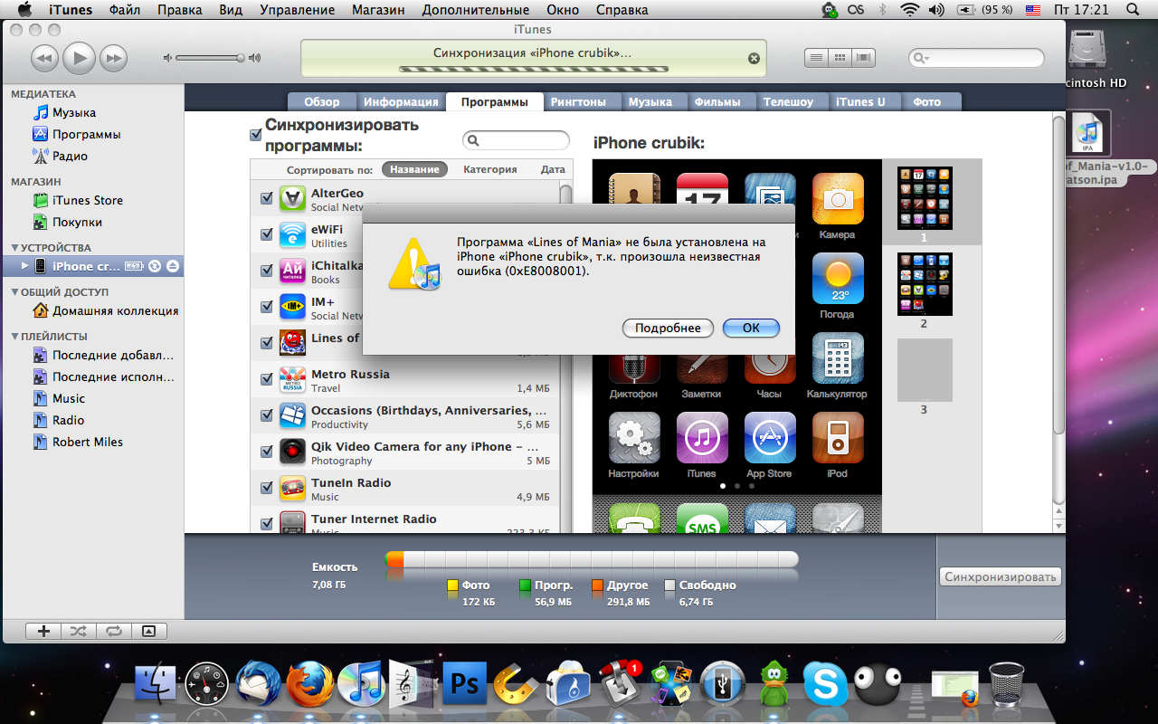Expand the iPhone device disclosure triangle

(25, 266)
